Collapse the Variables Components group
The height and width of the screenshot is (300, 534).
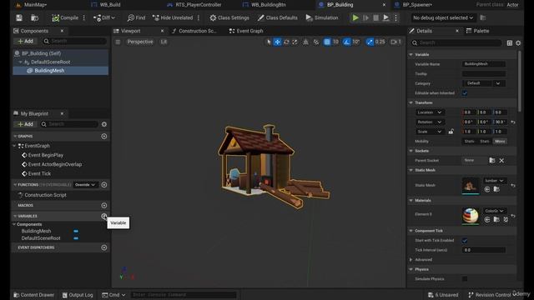coord(14,224)
